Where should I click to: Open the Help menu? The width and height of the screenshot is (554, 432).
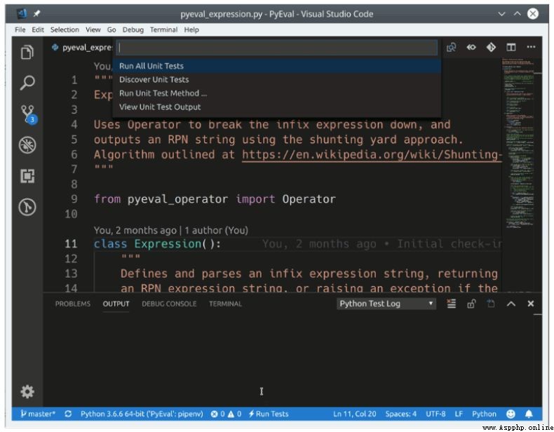click(191, 29)
